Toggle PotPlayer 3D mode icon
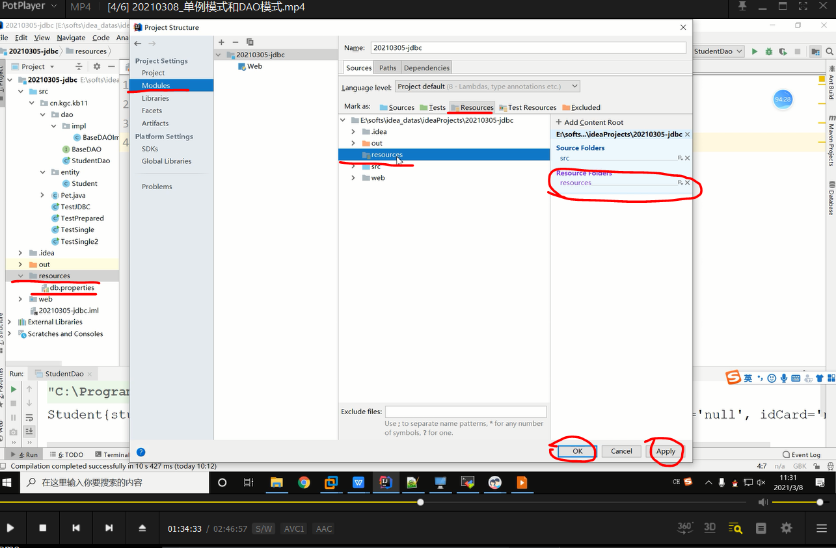Viewport: 836px width, 548px height. (x=710, y=527)
